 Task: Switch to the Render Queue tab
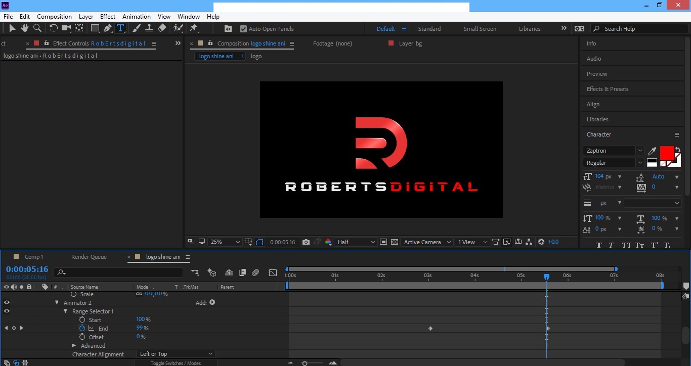pos(89,257)
